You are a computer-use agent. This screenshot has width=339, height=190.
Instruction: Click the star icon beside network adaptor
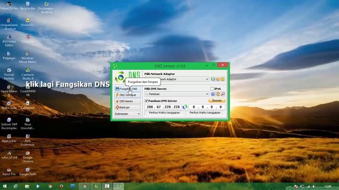click(x=218, y=79)
